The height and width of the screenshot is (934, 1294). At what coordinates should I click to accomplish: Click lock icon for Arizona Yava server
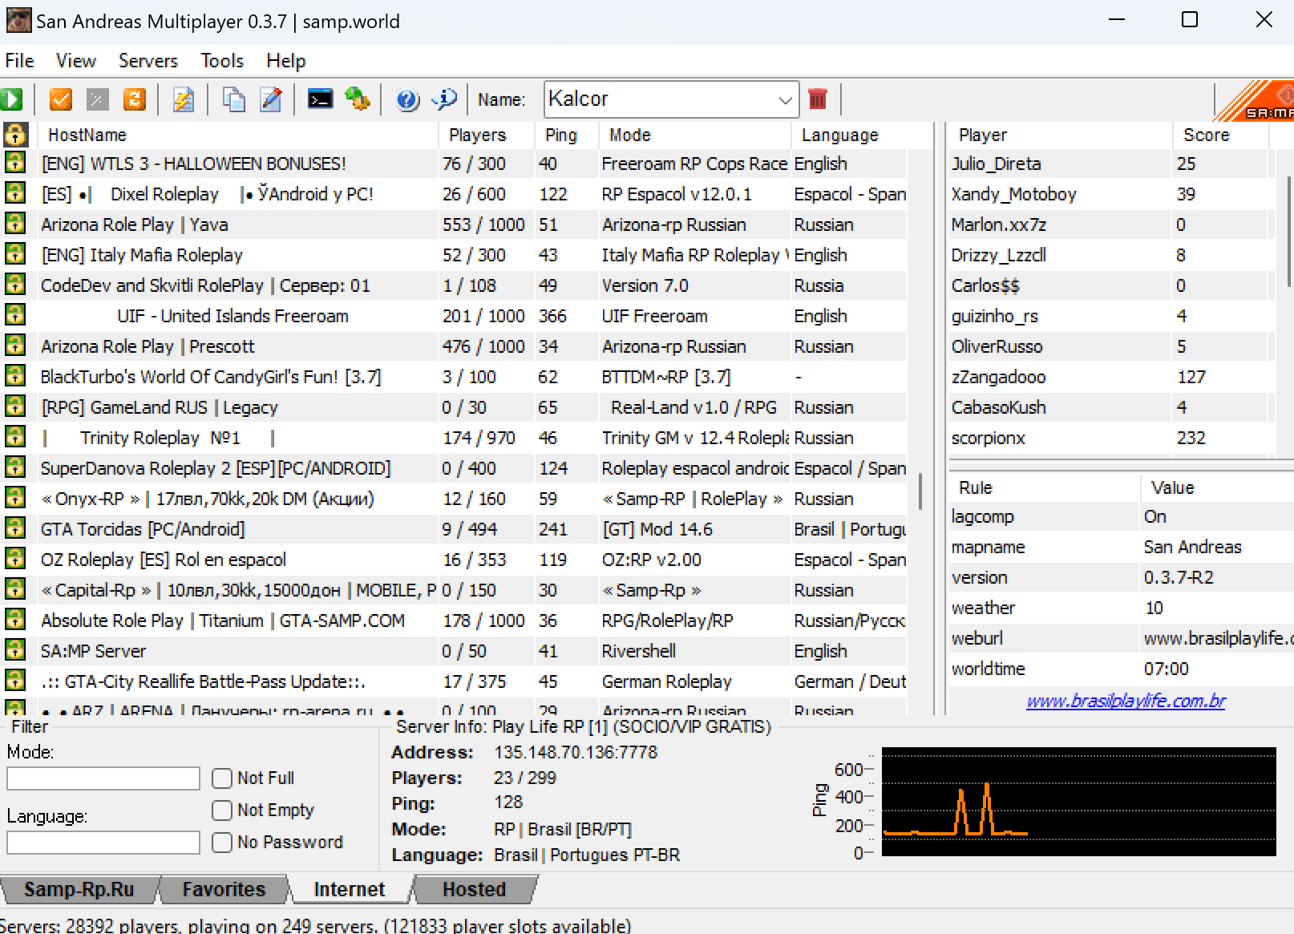coord(15,224)
